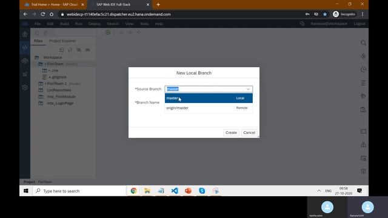388x218 pixels.
Task: Click the first icon in the toolbar above the Files tab
Action: [36, 32]
